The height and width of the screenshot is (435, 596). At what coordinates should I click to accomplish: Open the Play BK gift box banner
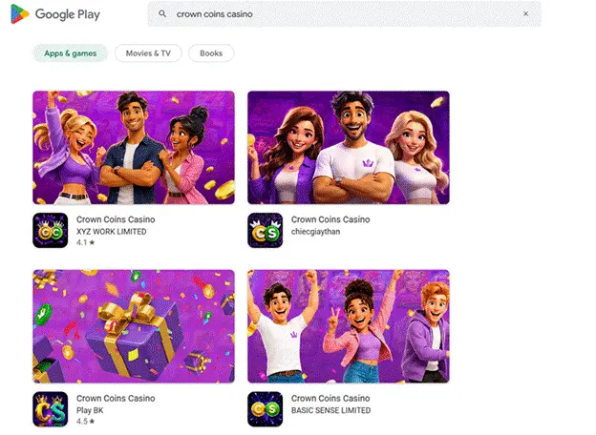(134, 326)
